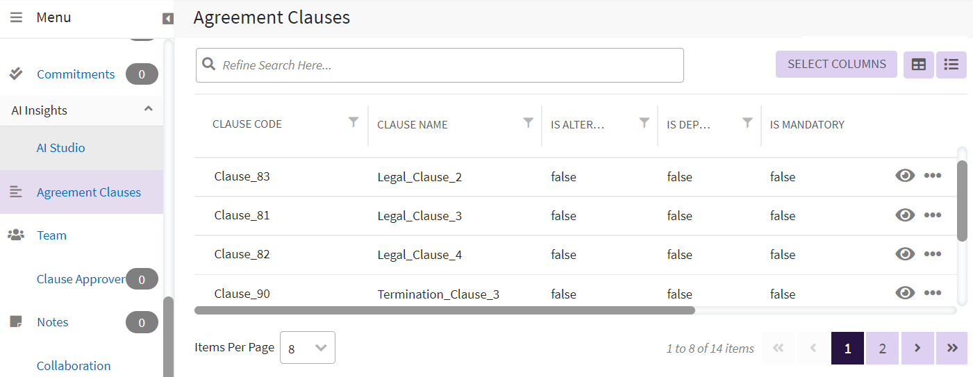This screenshot has width=973, height=377.
Task: Click the horizontal table scrollbar
Action: [x=444, y=310]
